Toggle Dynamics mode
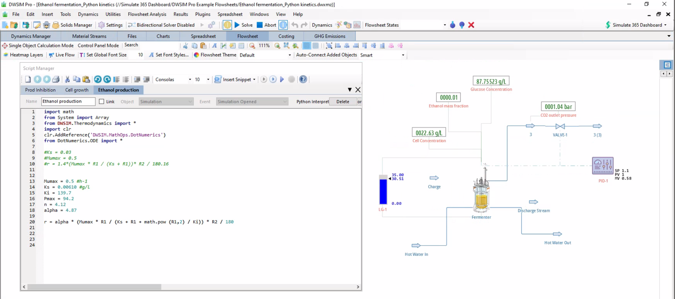Viewport: 675px width, 299px height. pos(322,25)
